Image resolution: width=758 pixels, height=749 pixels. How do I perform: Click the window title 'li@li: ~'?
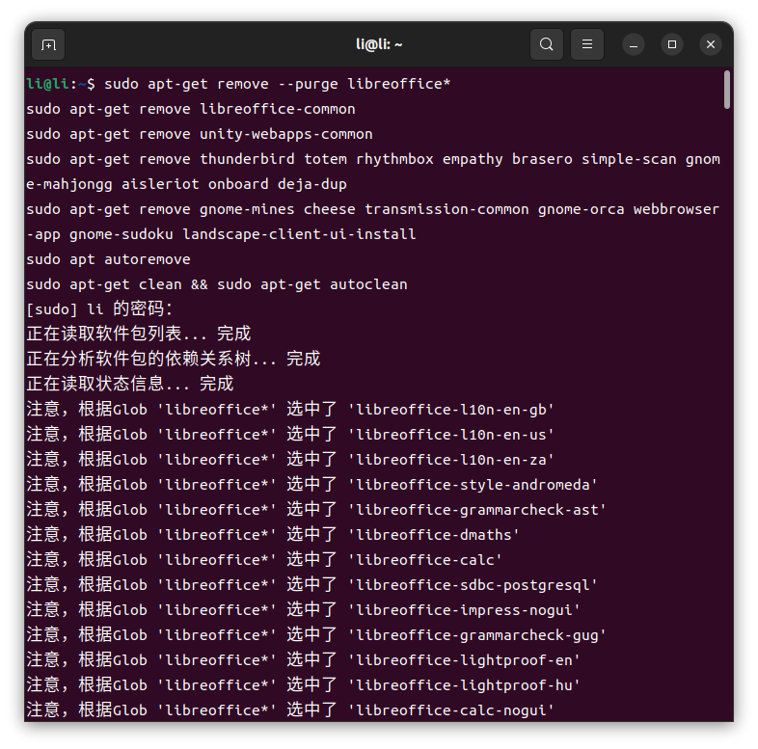[x=379, y=44]
